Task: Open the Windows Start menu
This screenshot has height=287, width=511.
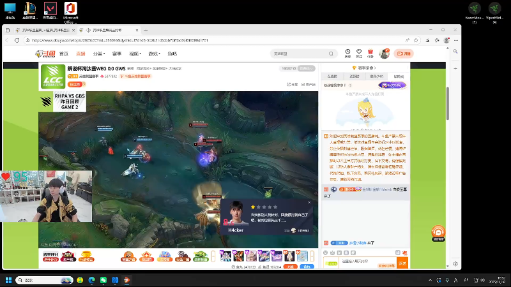Action: [9, 280]
